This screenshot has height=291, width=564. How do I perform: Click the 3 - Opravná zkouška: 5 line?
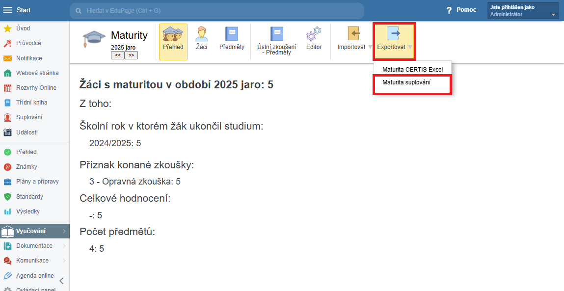[135, 182]
